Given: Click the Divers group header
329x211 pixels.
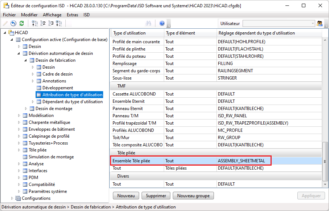Looking at the screenshot, I should click(x=216, y=176).
